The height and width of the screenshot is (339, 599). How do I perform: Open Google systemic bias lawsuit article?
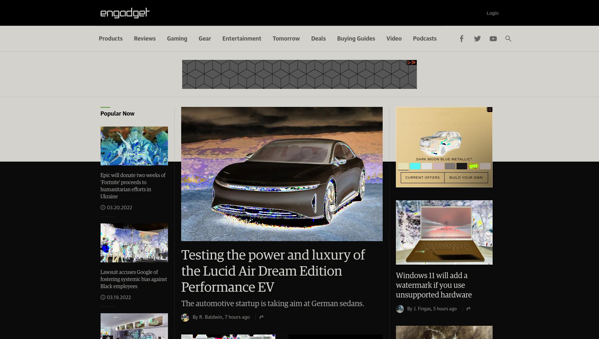coord(133,279)
